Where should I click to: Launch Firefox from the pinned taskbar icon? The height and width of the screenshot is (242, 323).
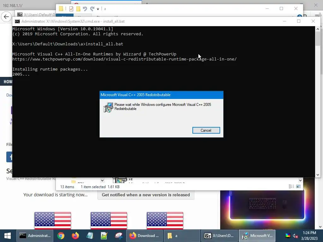(75, 236)
